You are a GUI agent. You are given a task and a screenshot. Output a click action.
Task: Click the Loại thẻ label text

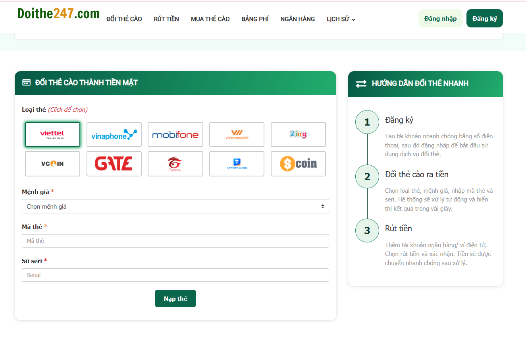pyautogui.click(x=34, y=109)
